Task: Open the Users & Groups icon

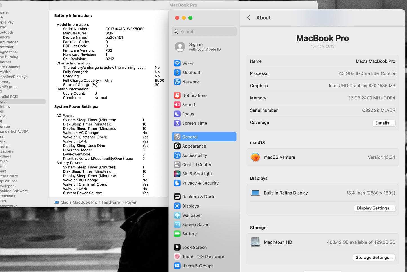Action: point(177,266)
